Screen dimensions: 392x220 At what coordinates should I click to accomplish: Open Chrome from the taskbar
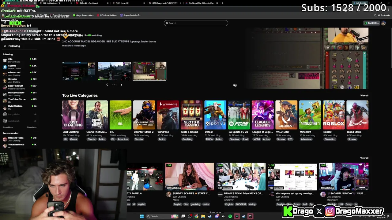[196, 216]
